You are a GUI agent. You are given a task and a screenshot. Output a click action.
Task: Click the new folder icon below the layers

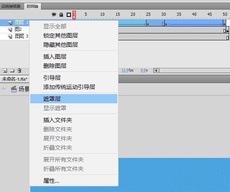pos(12,71)
